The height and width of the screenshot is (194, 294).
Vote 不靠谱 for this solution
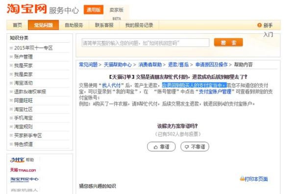(x=195, y=146)
